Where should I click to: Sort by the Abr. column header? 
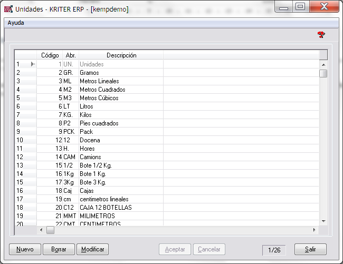tap(71, 55)
